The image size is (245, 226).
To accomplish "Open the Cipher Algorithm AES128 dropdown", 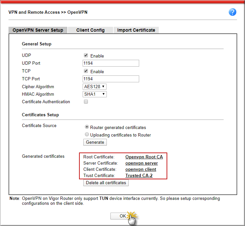I will [x=94, y=87].
